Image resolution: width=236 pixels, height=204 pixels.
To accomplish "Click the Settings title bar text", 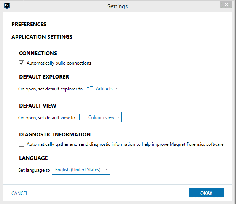I will click(117, 6).
